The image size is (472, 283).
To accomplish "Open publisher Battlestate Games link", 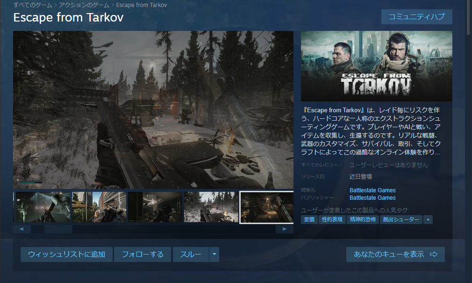I will click(x=372, y=198).
